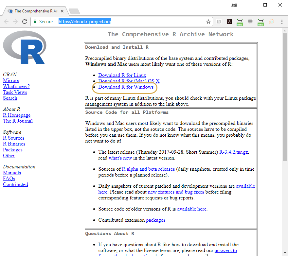Viewport: 288px width, 256px height.
Task: Click the grey monitor extension icon
Action: click(250, 22)
